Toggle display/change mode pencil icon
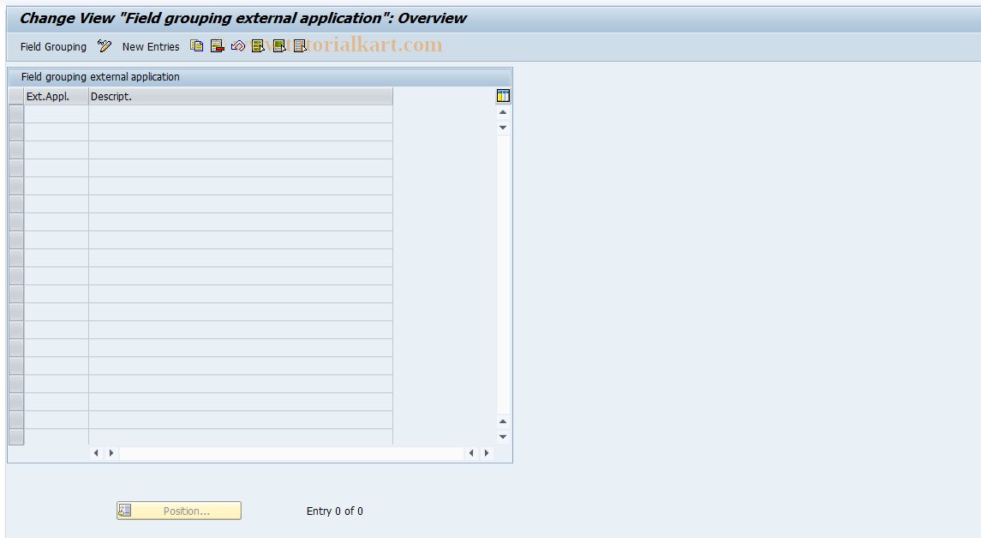The image size is (981, 538). (x=105, y=46)
